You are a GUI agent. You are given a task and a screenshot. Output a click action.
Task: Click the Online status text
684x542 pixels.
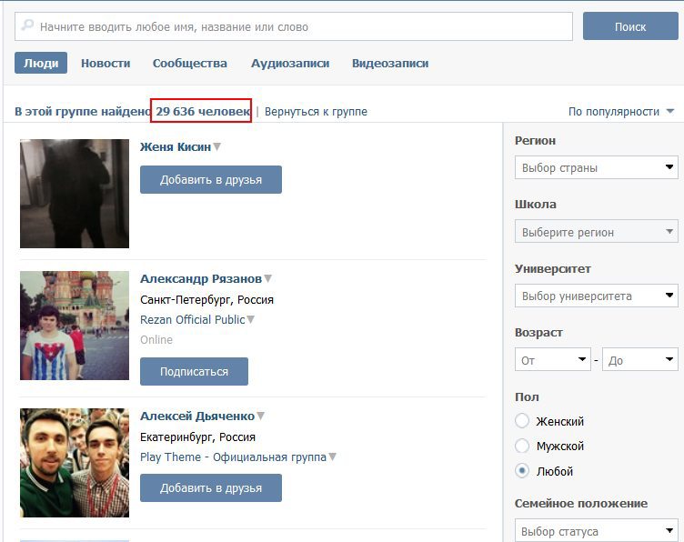156,340
